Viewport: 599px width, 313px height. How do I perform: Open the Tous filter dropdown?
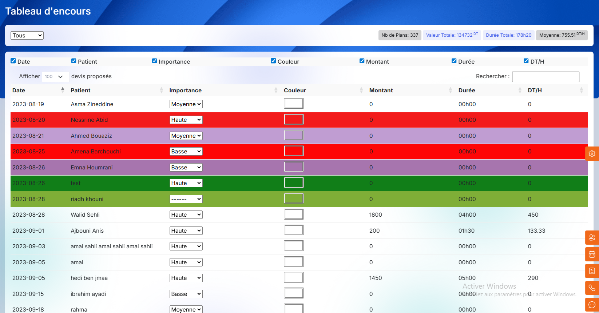27,35
